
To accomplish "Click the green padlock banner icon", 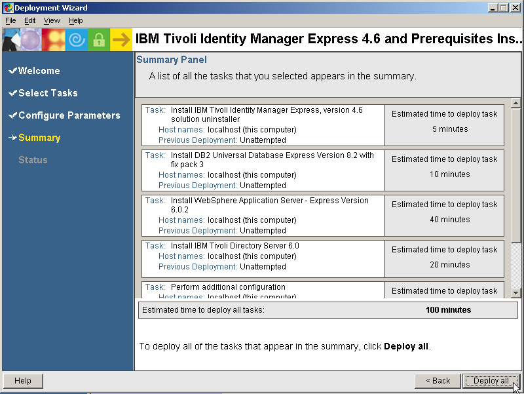I will click(x=99, y=39).
